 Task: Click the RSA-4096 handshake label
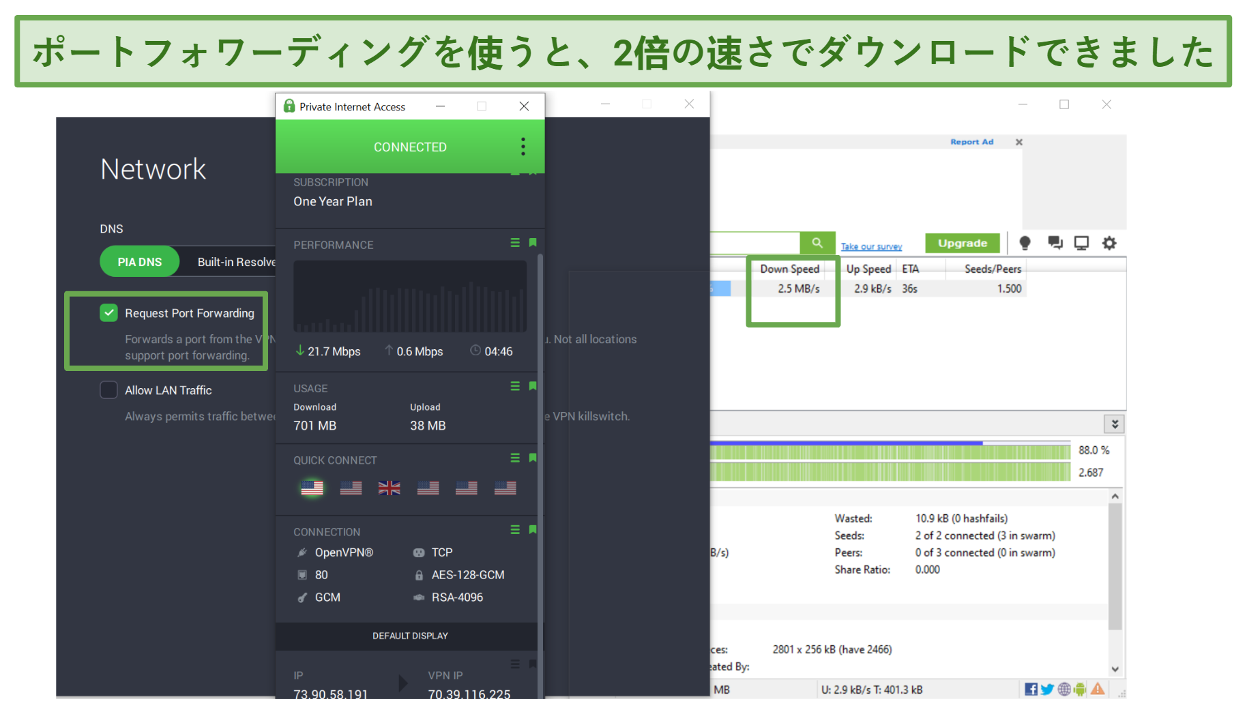tap(457, 597)
